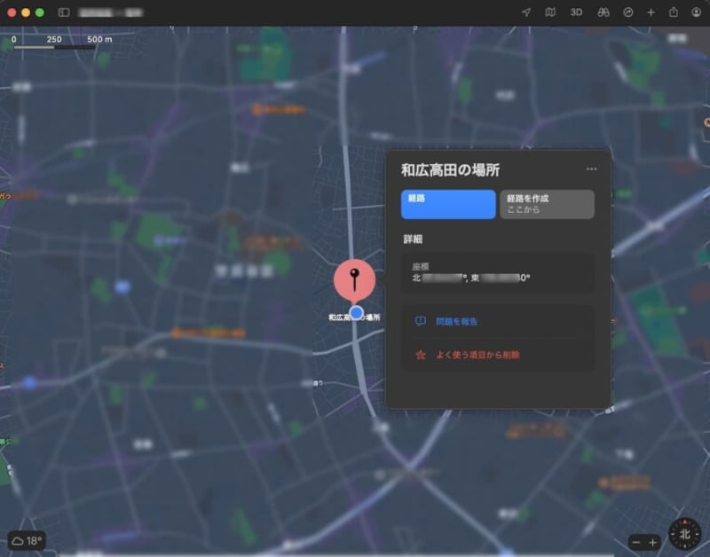Open the share menu in toolbar
Screen dimensions: 710x557
point(674,12)
